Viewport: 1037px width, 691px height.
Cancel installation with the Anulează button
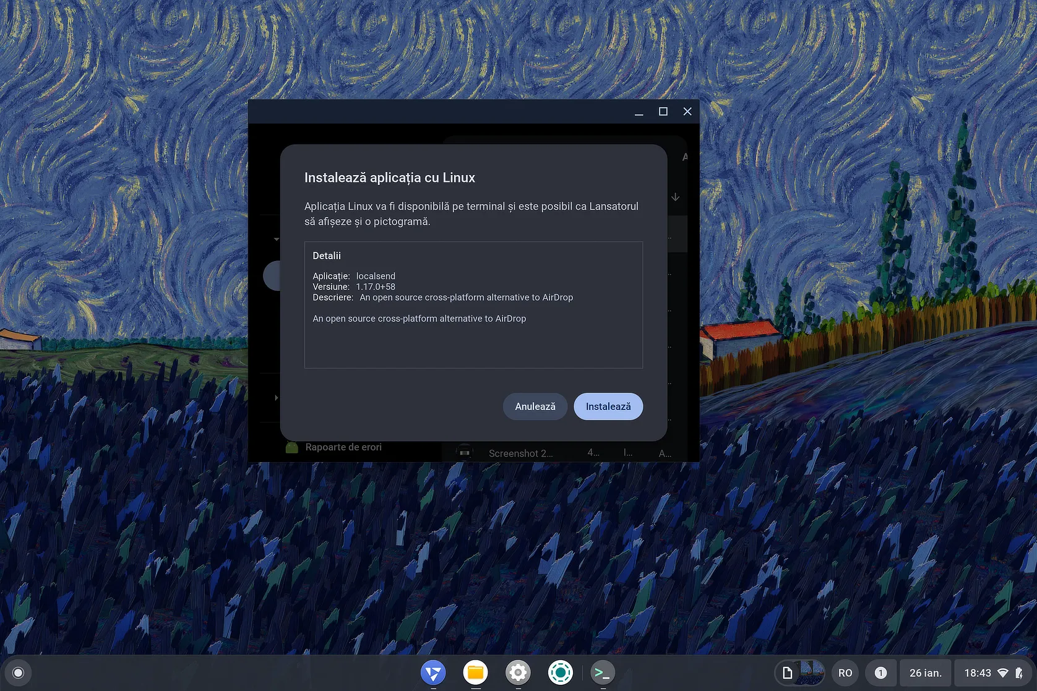click(x=535, y=406)
